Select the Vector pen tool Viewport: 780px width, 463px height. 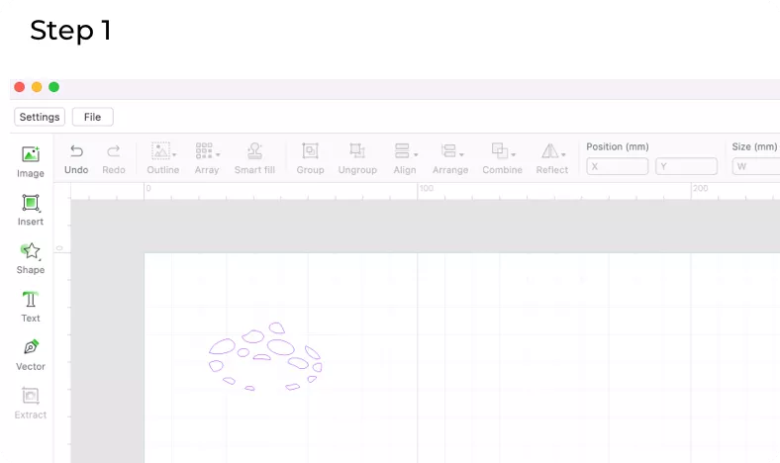click(31, 348)
